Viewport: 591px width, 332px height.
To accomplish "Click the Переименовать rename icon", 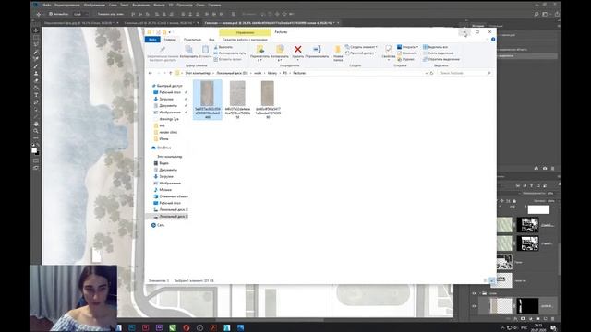I will point(317,49).
